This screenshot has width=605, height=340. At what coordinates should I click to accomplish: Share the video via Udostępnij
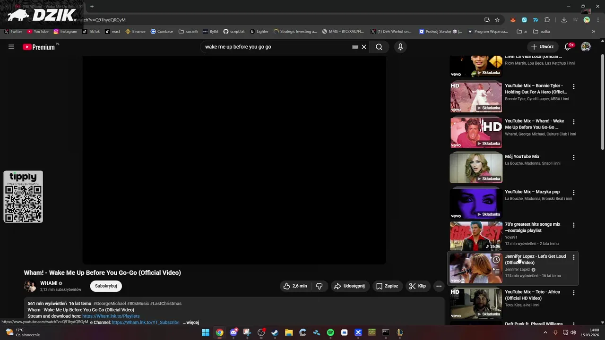point(349,286)
